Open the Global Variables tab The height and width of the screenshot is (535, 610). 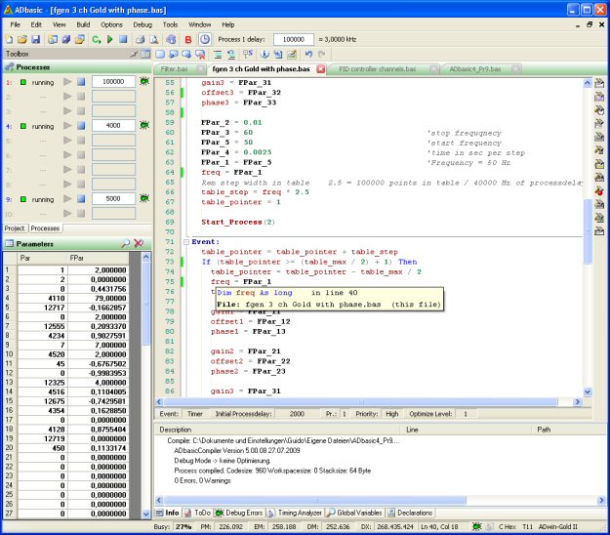pyautogui.click(x=358, y=513)
